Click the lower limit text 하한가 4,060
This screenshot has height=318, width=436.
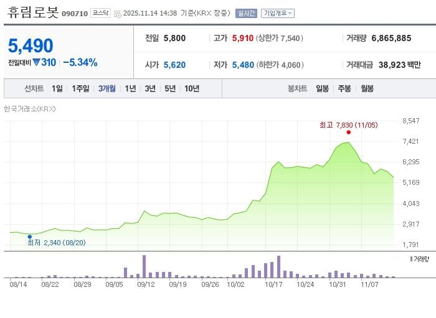[x=280, y=65]
